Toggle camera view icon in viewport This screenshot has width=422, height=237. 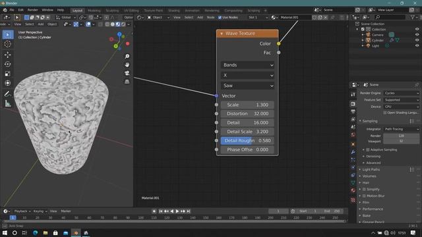pos(127,73)
